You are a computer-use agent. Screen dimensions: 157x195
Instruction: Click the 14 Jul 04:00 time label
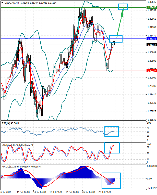pyautogui.click(x=39, y=192)
